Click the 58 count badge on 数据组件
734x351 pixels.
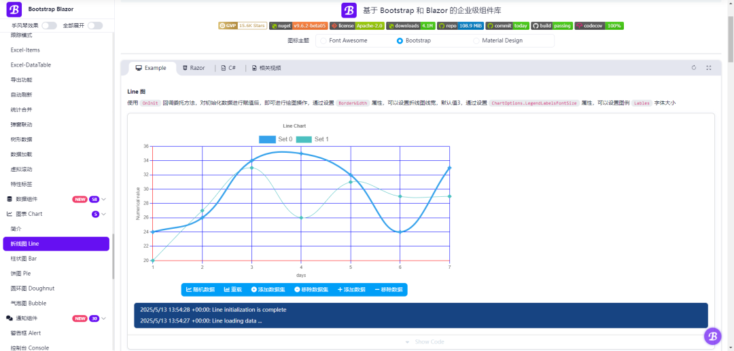click(x=94, y=200)
